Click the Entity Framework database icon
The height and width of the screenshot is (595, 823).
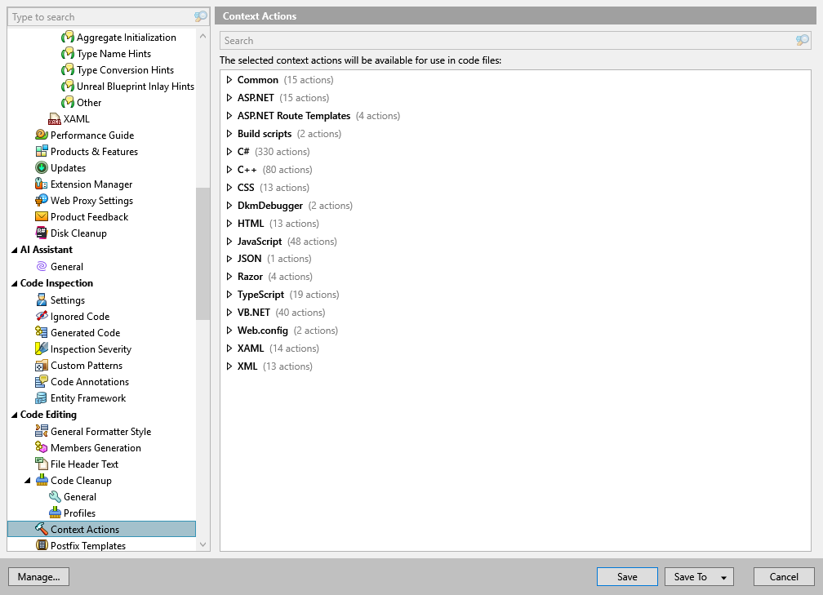[42, 397]
